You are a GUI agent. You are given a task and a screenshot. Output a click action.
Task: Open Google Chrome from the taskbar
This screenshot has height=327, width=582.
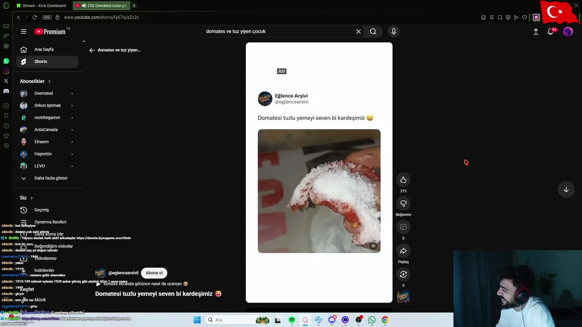(x=385, y=320)
